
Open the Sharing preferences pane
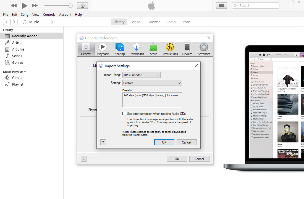(120, 49)
